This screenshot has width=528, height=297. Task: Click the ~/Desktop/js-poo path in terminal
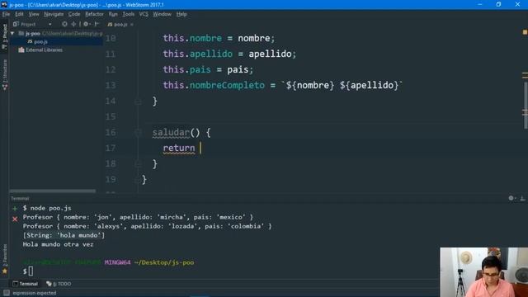click(x=164, y=262)
